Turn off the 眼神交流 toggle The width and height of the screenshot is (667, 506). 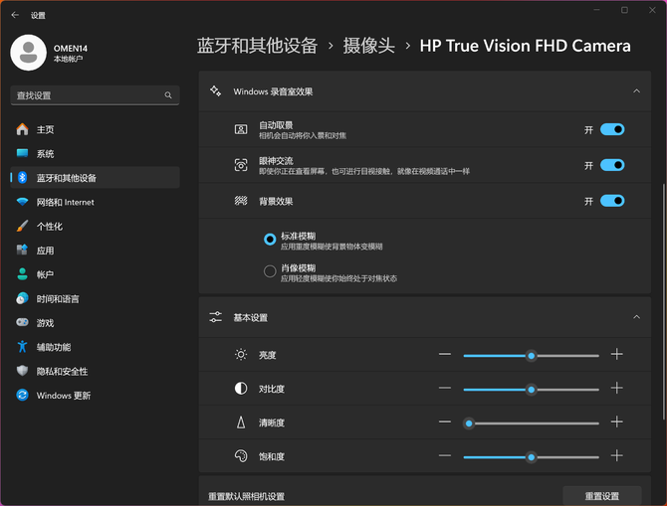612,165
